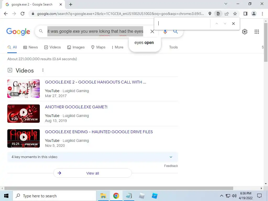Open a new tab
This screenshot has height=201, width=268.
71,4
